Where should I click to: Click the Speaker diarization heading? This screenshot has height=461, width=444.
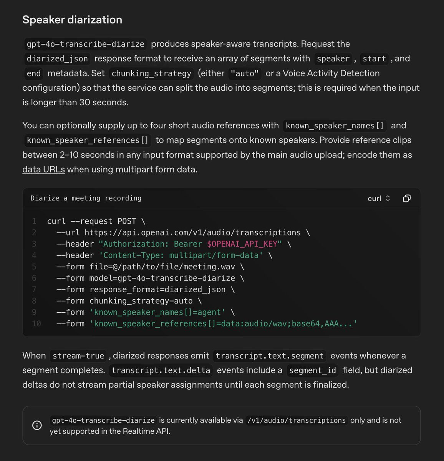[x=72, y=20]
